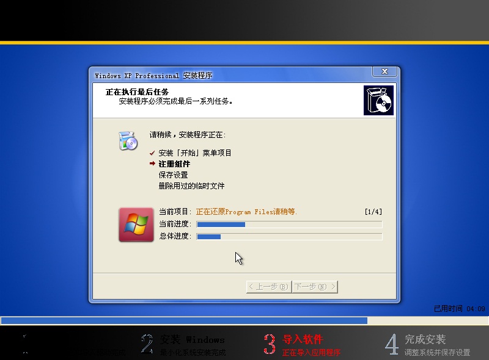Click the 上一步(B) back button
The height and width of the screenshot is (360, 489).
click(269, 287)
